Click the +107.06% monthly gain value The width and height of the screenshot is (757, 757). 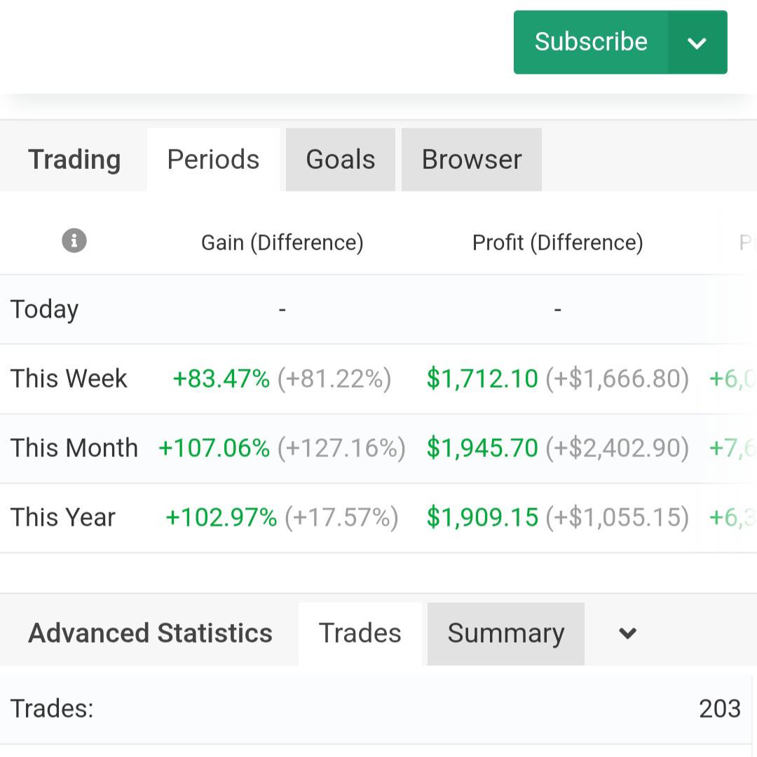click(214, 448)
